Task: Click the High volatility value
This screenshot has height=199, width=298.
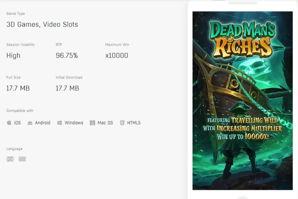Action: (x=13, y=56)
